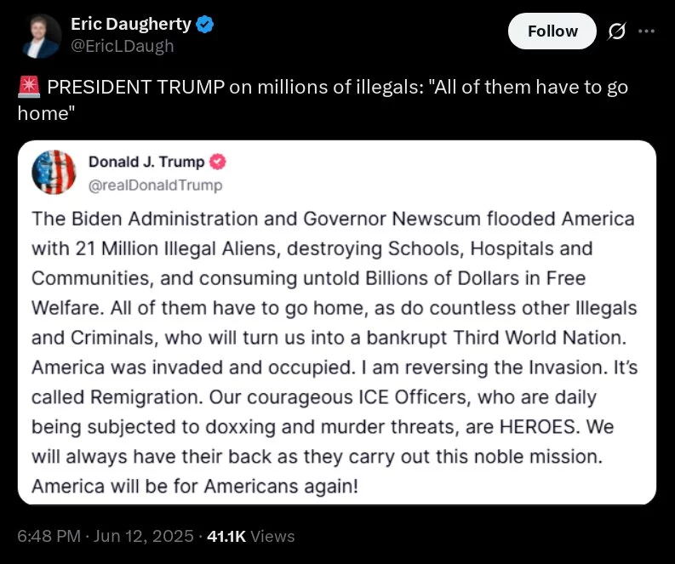This screenshot has width=675, height=564.
Task: Click the word Views in the footer
Action: coord(272,537)
